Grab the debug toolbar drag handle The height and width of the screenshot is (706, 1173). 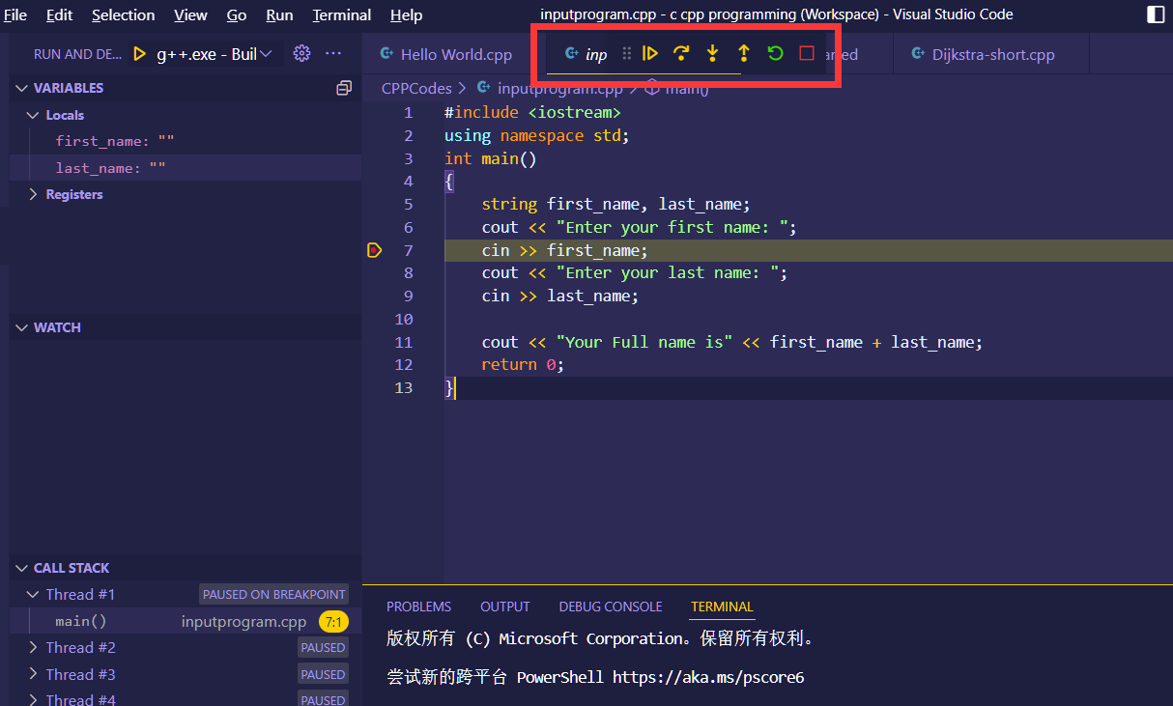tap(626, 54)
